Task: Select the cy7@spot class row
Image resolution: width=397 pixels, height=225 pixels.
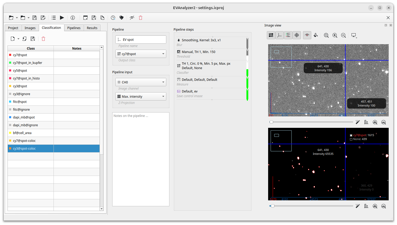Action: coord(54,55)
